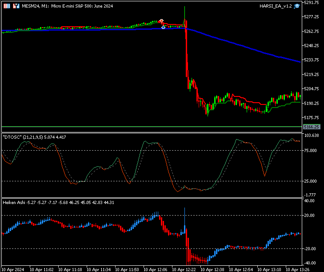The image size is (324, 272).
Task: Click the 5291.75 price scale label
Action: (312, 3)
